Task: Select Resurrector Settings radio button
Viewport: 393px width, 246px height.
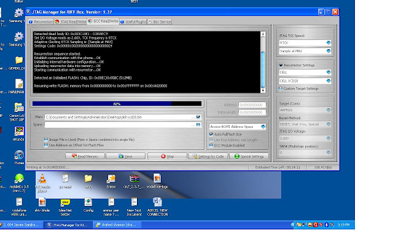Action: tap(281, 65)
